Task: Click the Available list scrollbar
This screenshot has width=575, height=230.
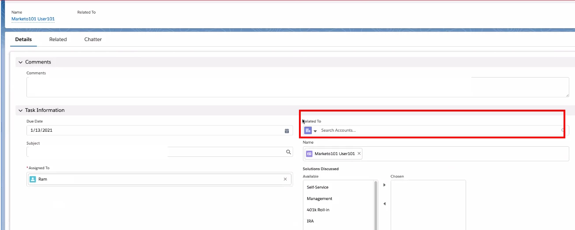Action: 376,205
